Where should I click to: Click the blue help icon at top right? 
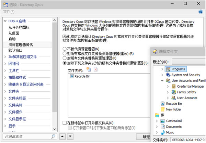(201, 12)
